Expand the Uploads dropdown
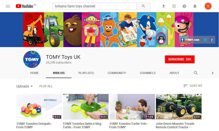 (x=24, y=86)
